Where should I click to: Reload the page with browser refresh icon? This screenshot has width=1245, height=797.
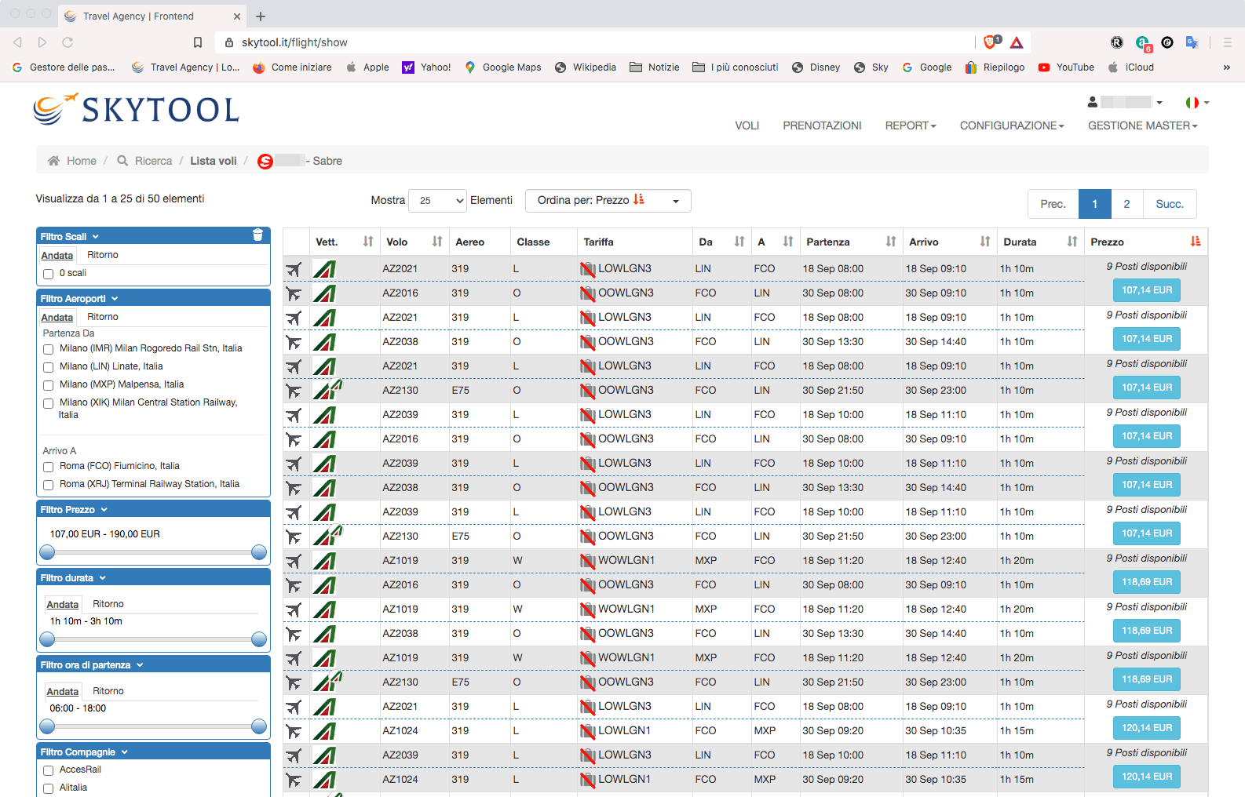click(68, 42)
